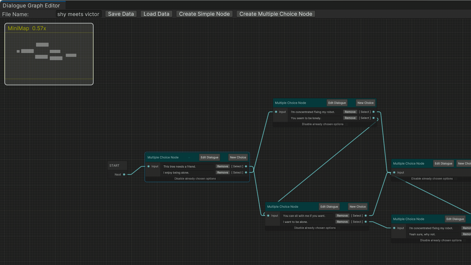Click output port for "This tree needs a friend."

click(246, 166)
